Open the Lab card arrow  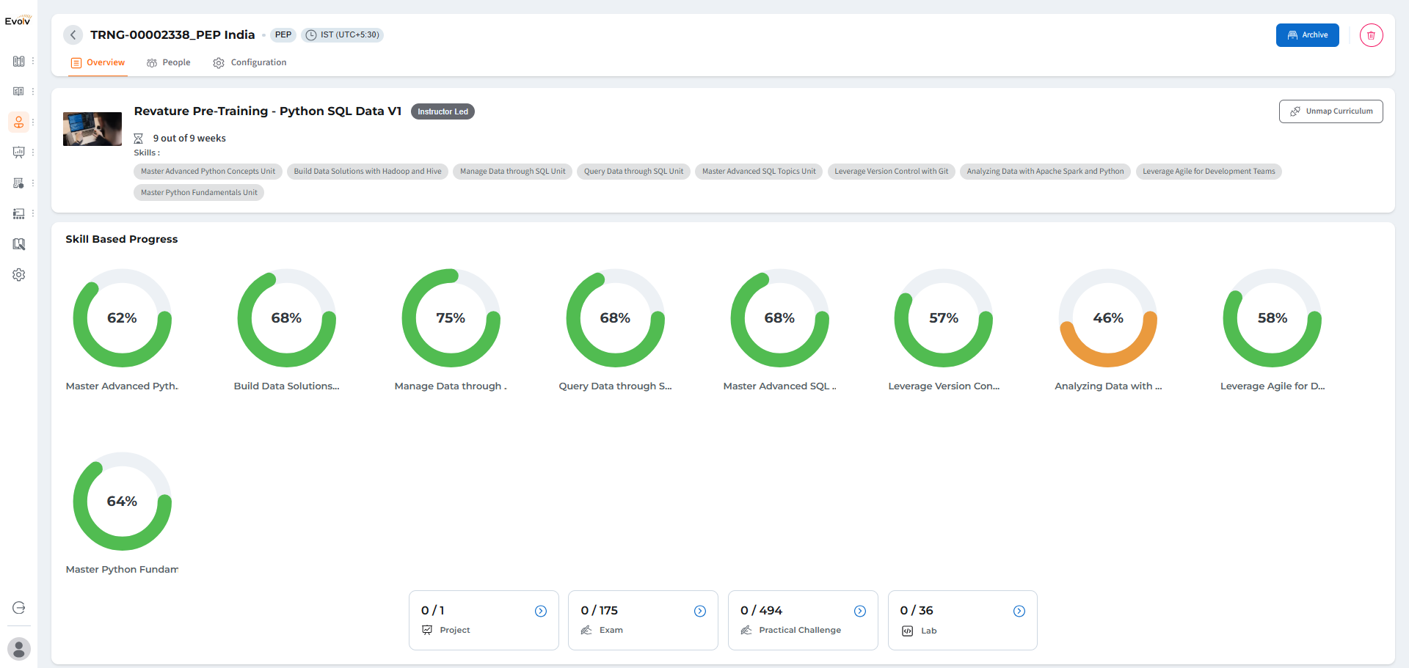click(1019, 611)
